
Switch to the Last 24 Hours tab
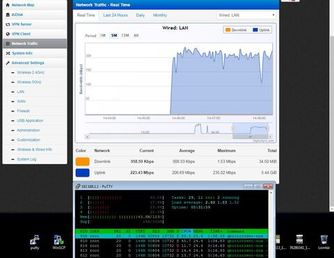point(116,15)
